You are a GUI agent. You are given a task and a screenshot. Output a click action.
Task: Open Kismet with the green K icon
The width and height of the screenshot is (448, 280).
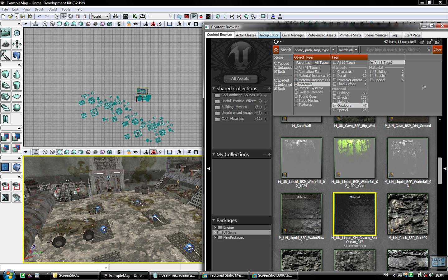[134, 16]
